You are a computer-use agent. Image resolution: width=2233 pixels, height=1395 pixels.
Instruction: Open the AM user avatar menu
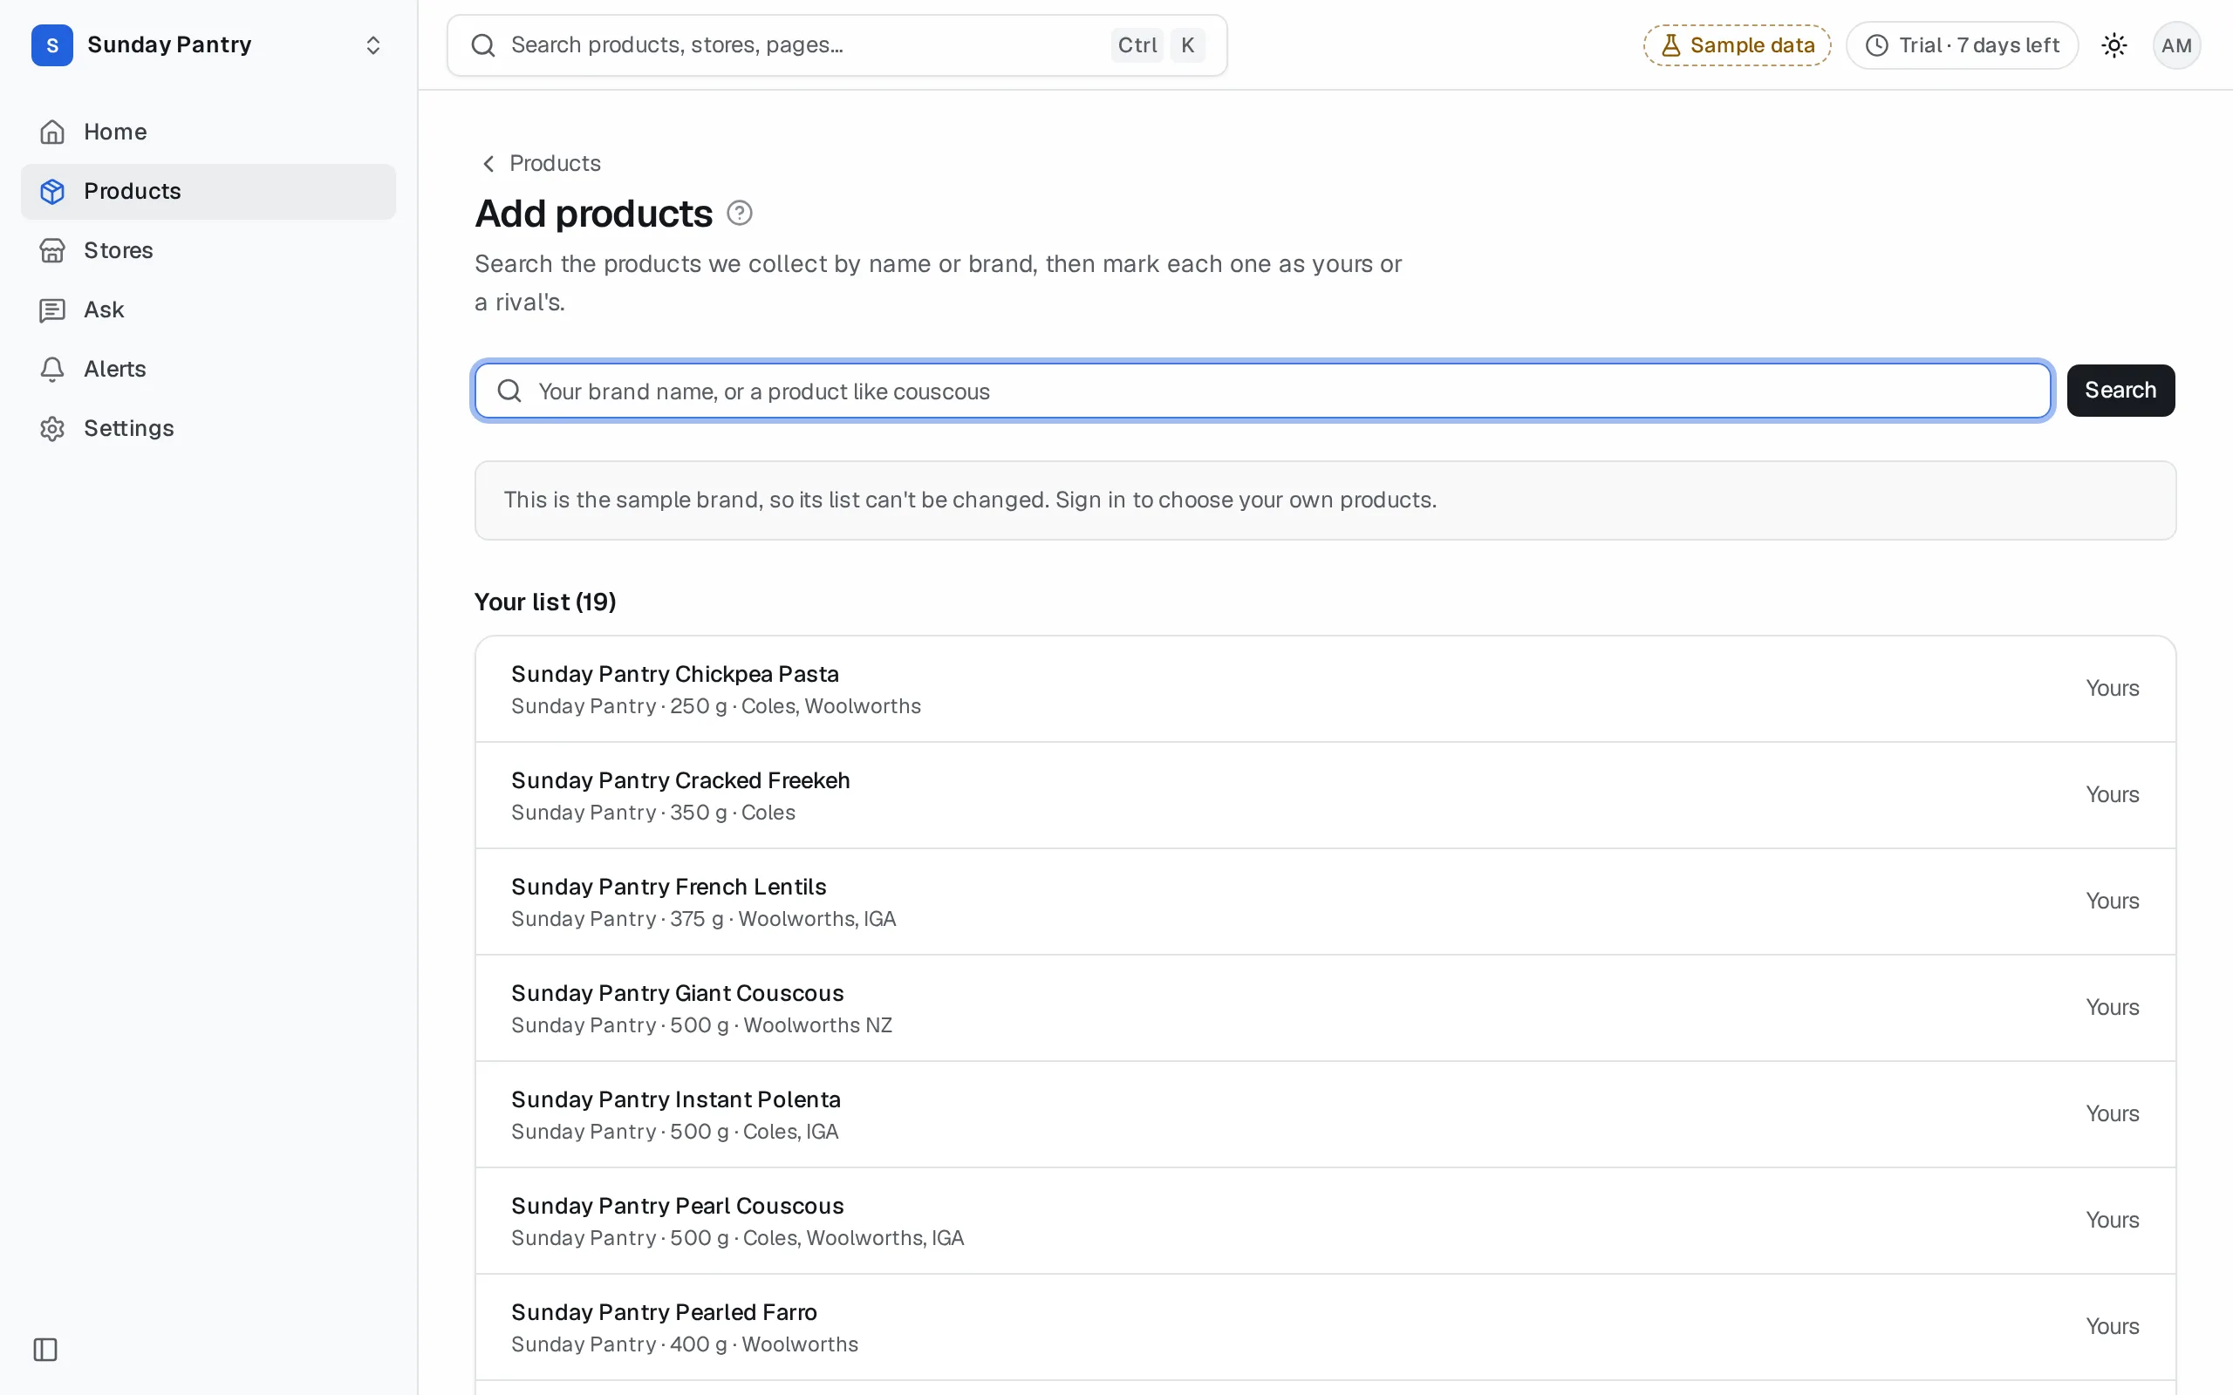point(2176,45)
